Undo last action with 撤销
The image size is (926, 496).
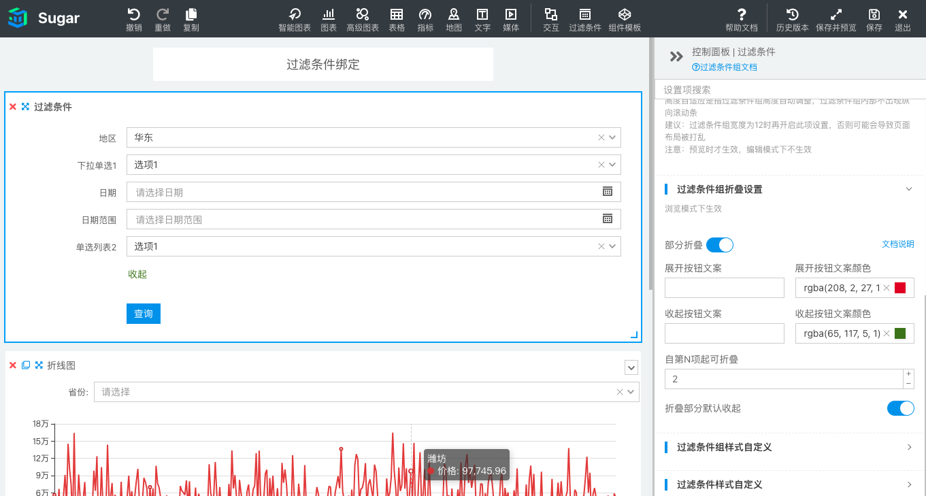[134, 20]
